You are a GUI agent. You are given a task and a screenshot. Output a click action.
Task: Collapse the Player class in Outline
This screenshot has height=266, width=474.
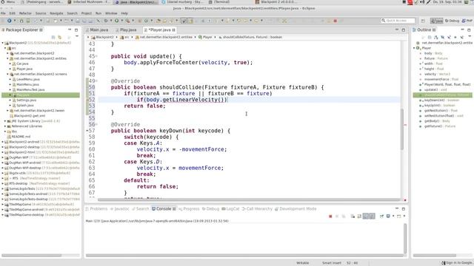pyautogui.click(x=415, y=48)
